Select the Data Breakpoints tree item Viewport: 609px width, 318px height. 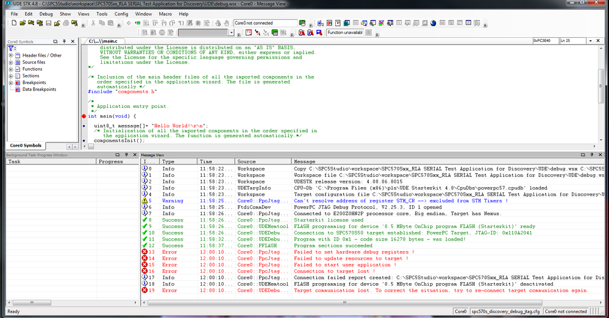(39, 90)
